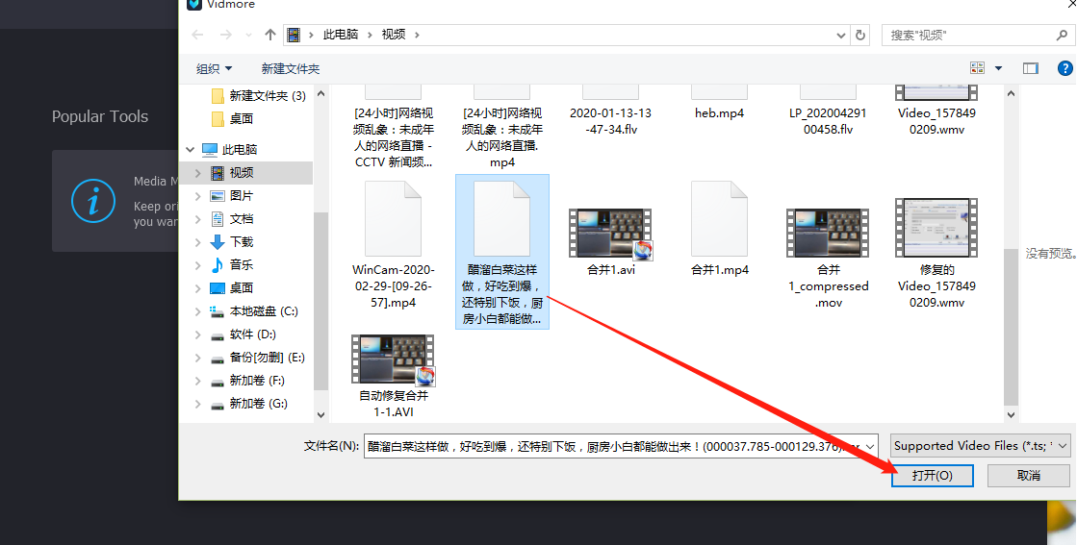The height and width of the screenshot is (545, 1077).
Task: Select 自动修复合并1-1.AVI thumbnail
Action: pyautogui.click(x=392, y=359)
